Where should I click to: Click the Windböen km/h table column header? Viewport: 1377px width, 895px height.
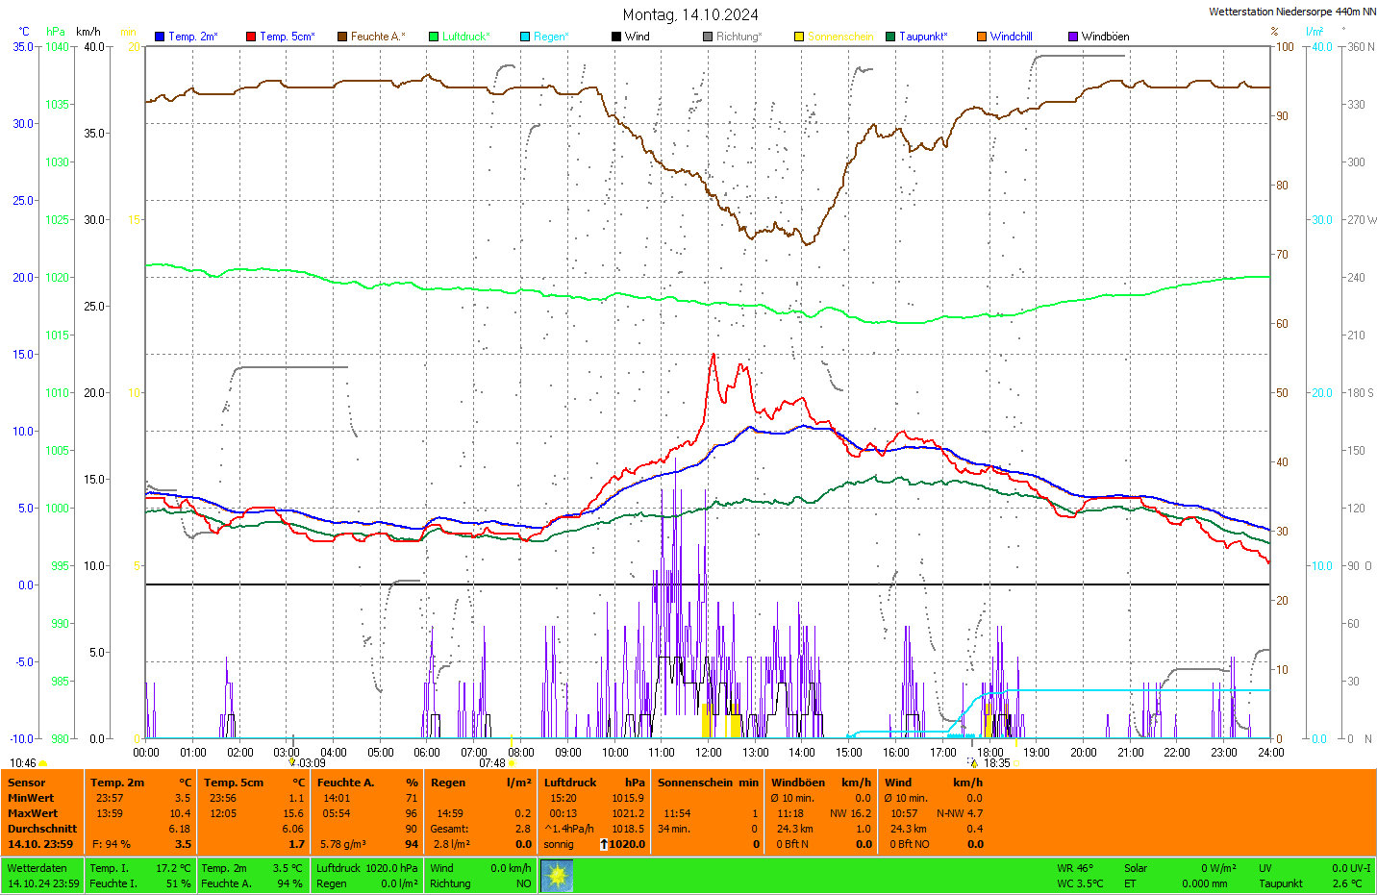[820, 783]
